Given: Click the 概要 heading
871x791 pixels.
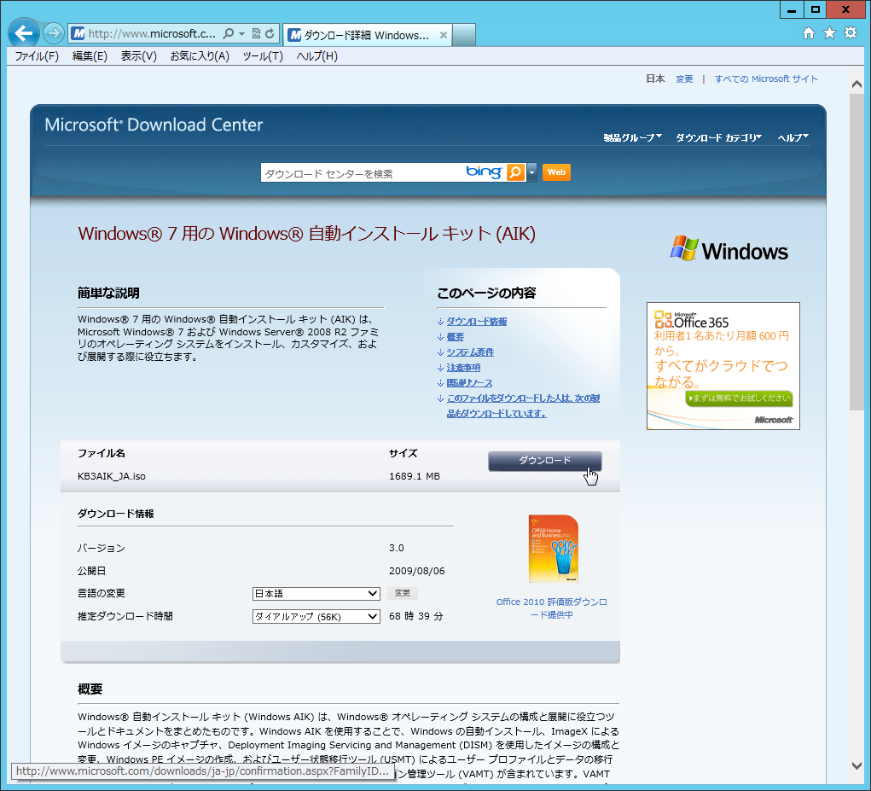Looking at the screenshot, I should pyautogui.click(x=90, y=689).
